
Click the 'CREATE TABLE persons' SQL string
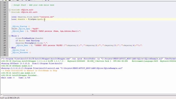point(56,31)
